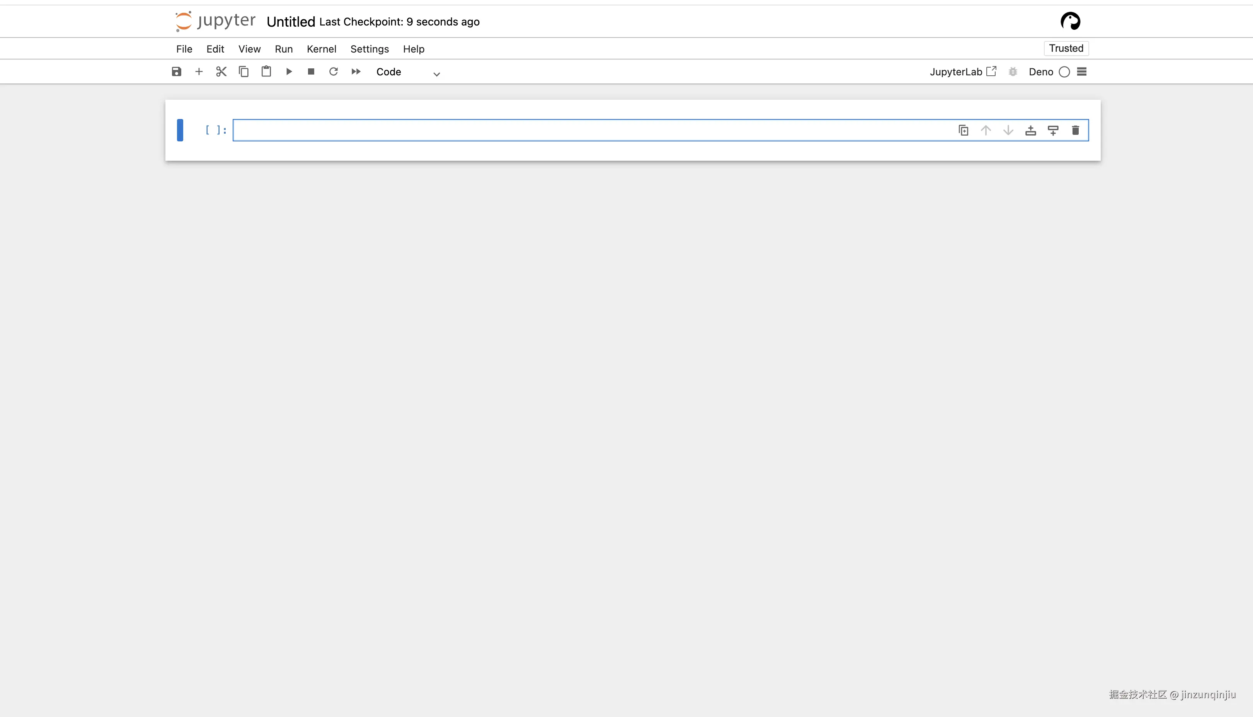Viewport: 1253px width, 717px height.
Task: Open the Settings menu
Action: 369,49
